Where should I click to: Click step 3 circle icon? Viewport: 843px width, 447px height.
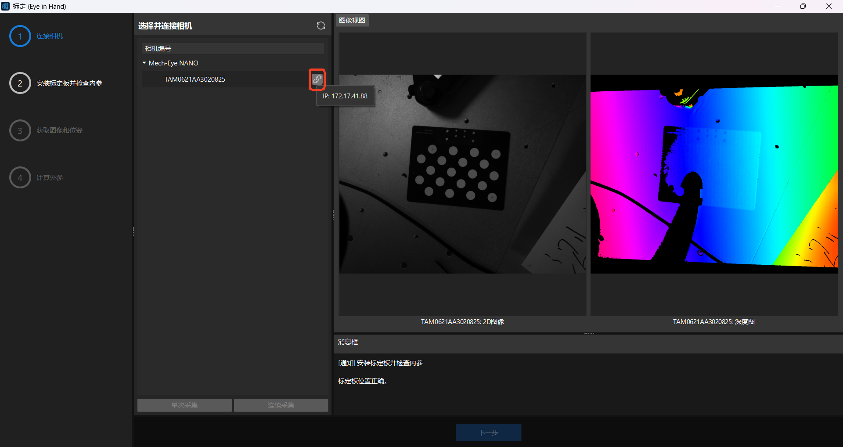point(20,130)
